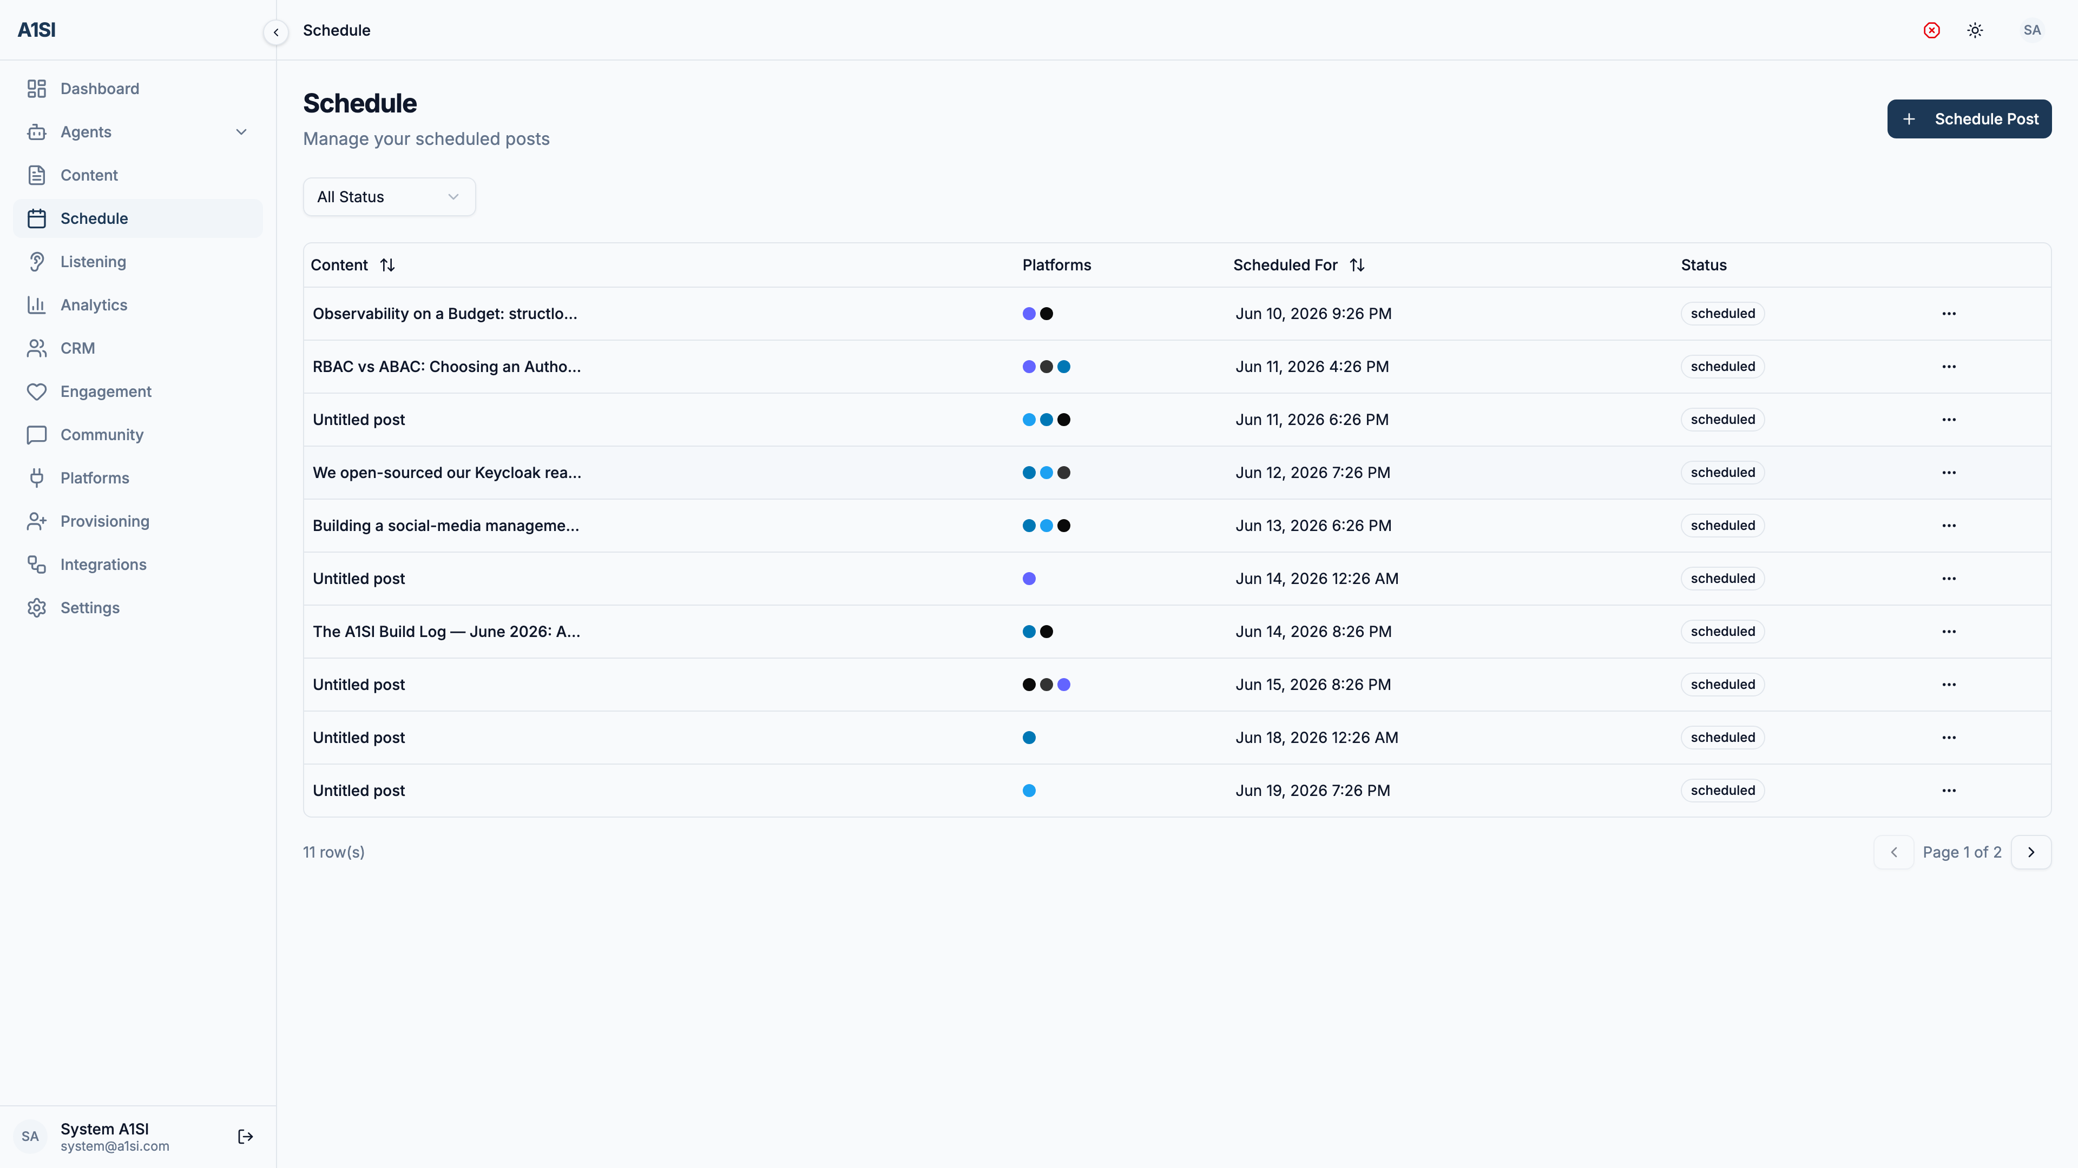Open actions for Jun 14 12:26 AM Untitled post
Viewport: 2078px width, 1168px height.
pyautogui.click(x=1949, y=579)
